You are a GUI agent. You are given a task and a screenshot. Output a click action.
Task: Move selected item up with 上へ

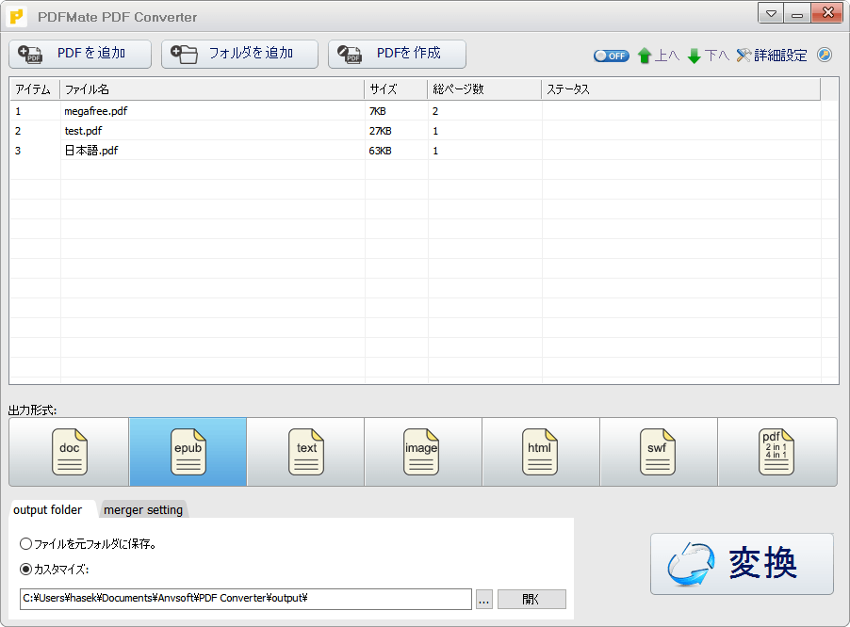coord(658,56)
